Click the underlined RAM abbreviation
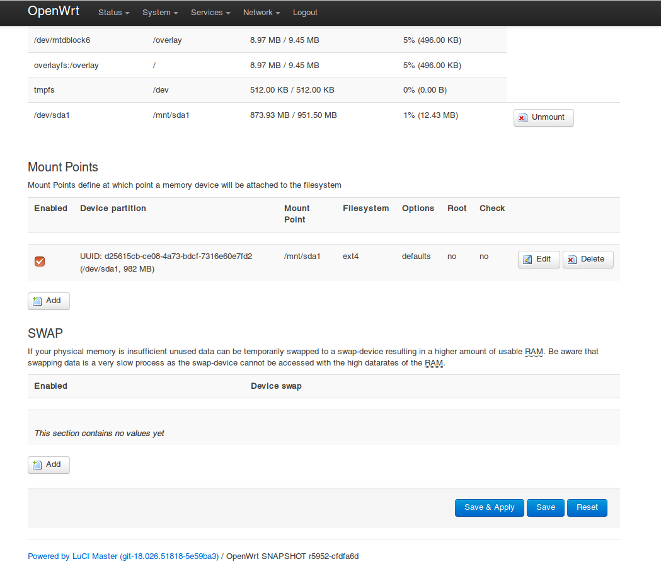The image size is (661, 564). (534, 352)
